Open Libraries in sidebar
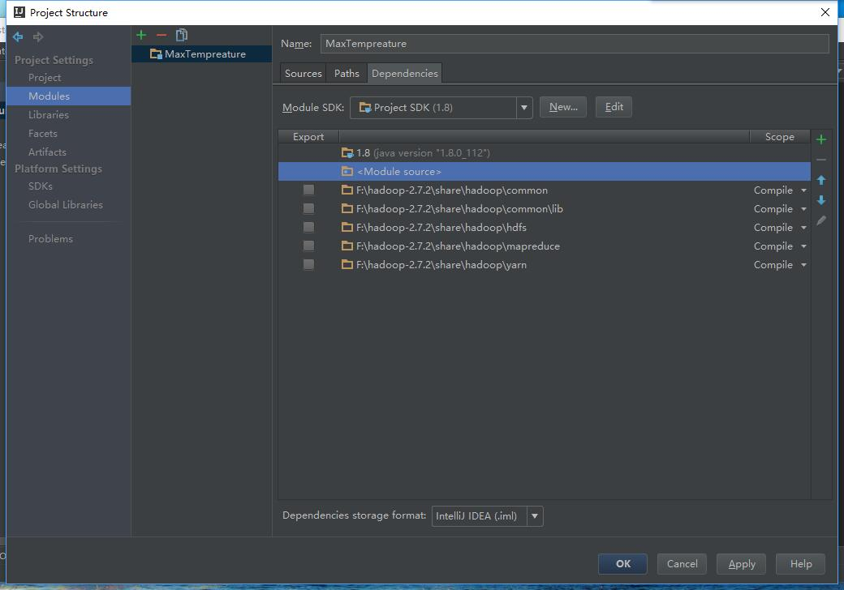Screen dimensions: 844x590 click(x=49, y=114)
